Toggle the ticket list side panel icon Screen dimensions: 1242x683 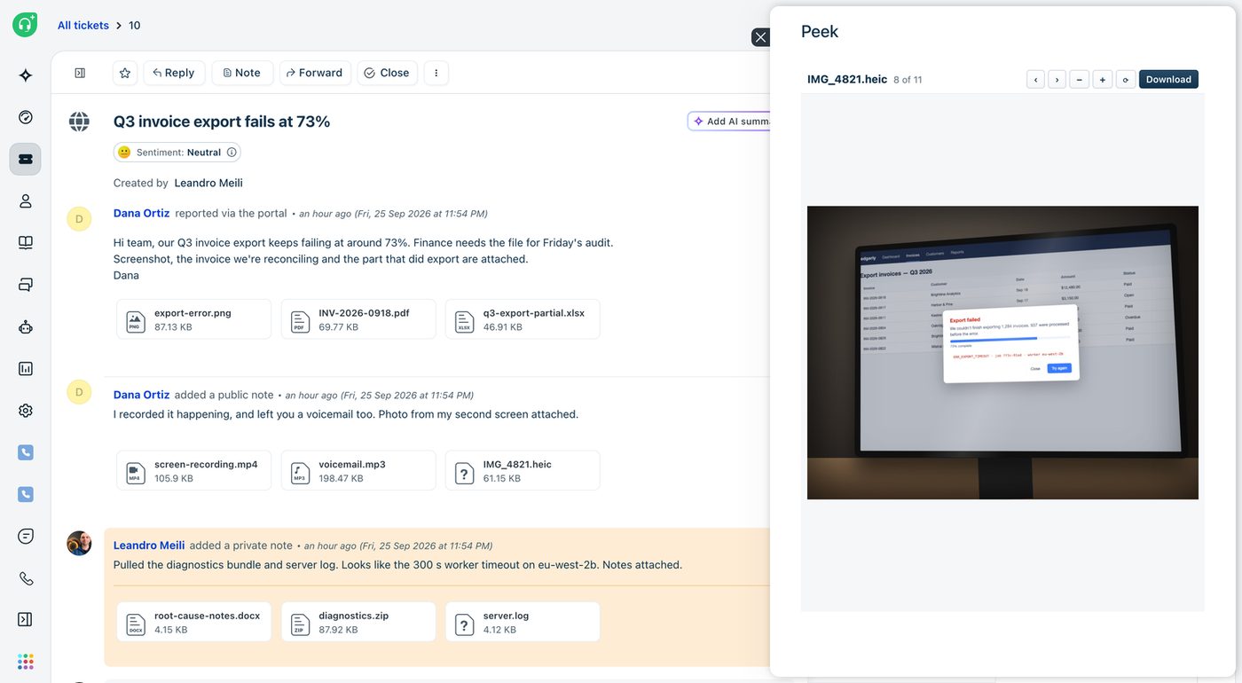tap(80, 73)
